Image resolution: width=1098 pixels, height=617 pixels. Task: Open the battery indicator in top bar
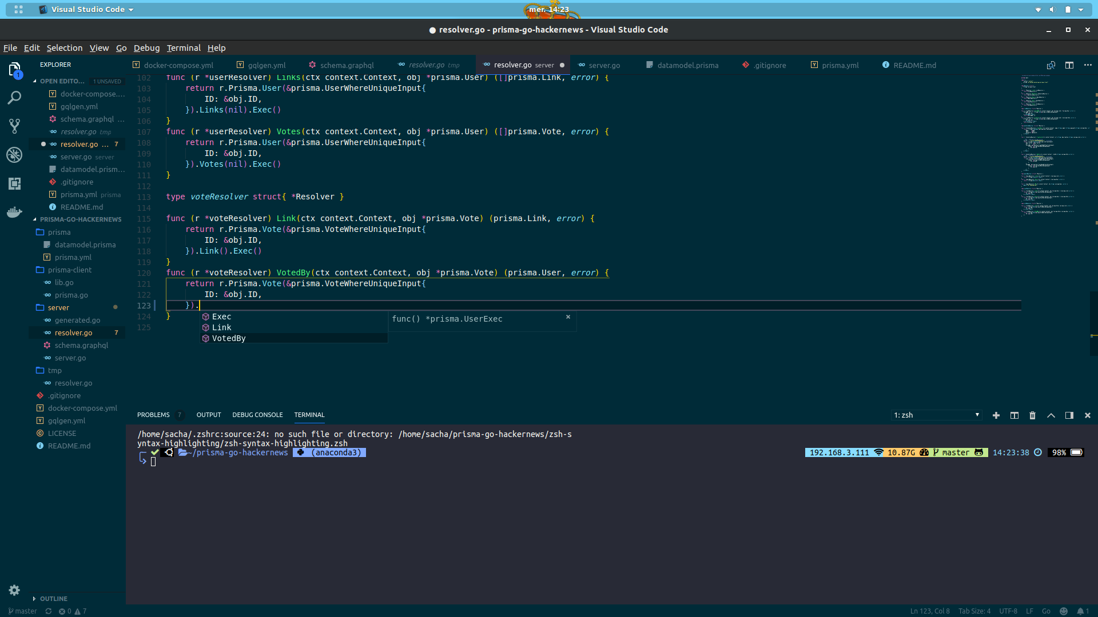pos(1068,10)
